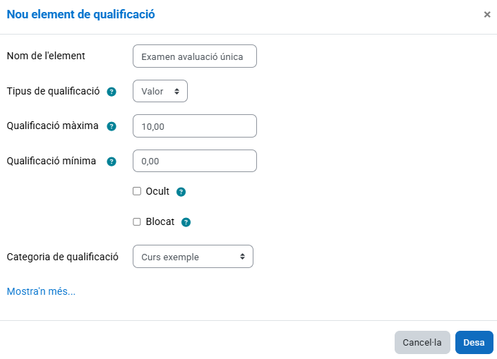Click the Blocat label text
The width and height of the screenshot is (497, 359).
(160, 221)
